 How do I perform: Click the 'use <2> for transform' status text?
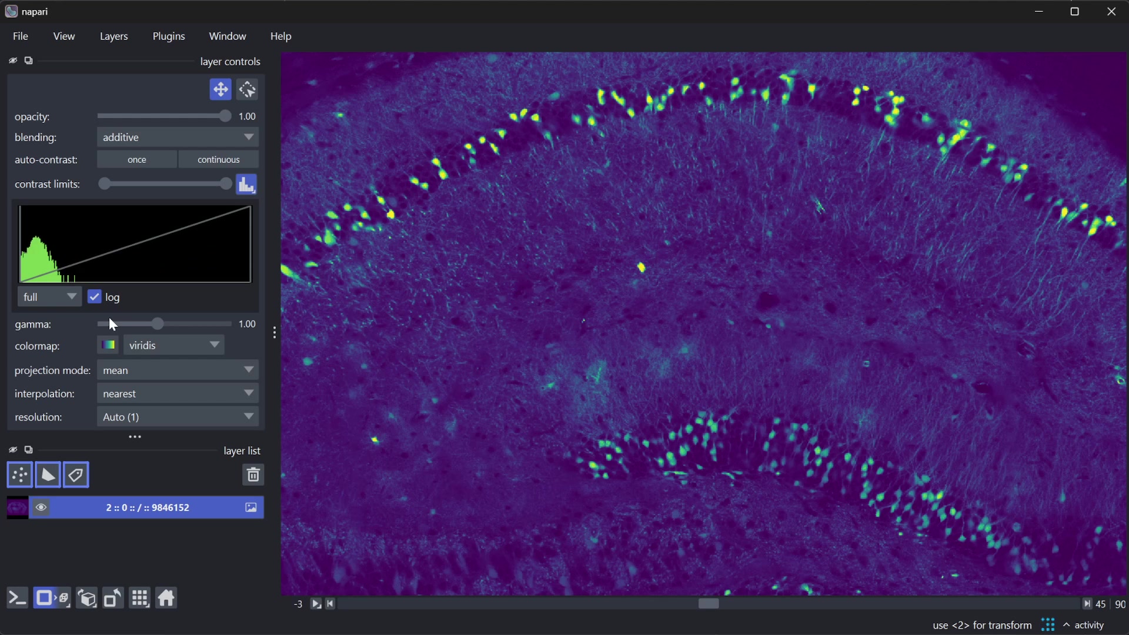[982, 625]
